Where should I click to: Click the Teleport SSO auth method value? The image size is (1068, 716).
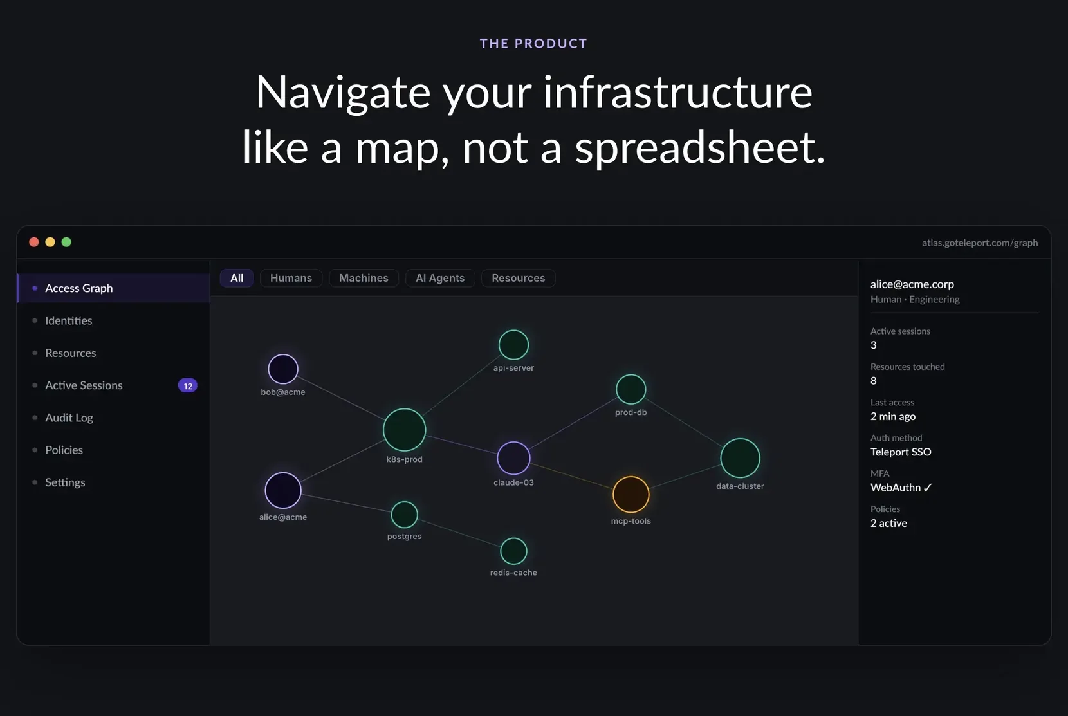[x=901, y=452]
